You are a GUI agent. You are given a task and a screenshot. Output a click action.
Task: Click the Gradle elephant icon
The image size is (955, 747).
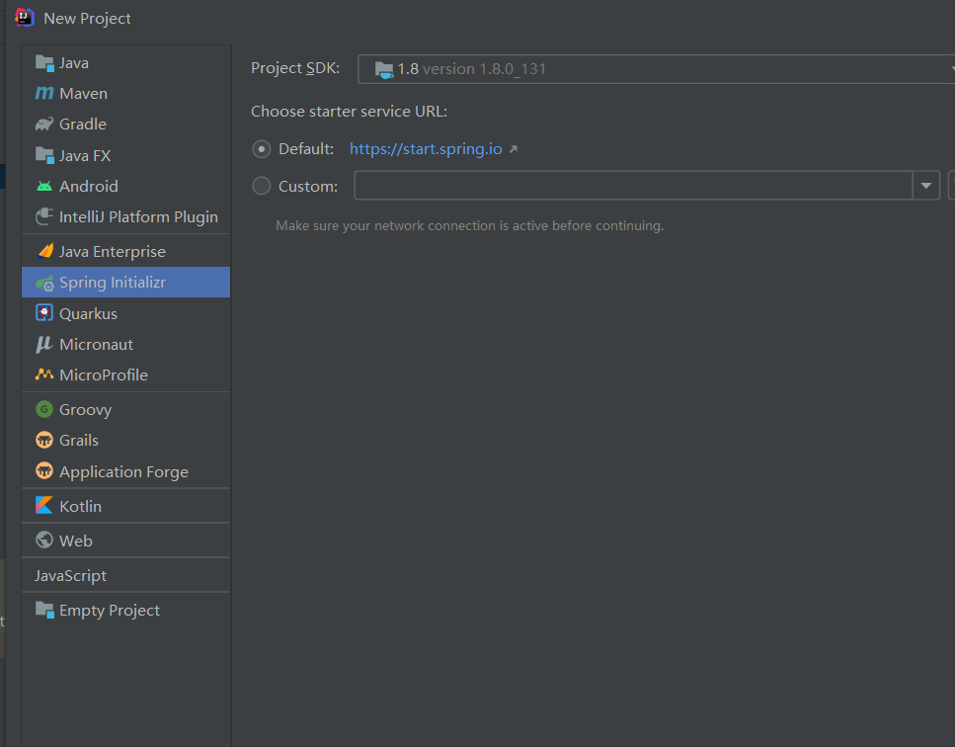point(44,124)
